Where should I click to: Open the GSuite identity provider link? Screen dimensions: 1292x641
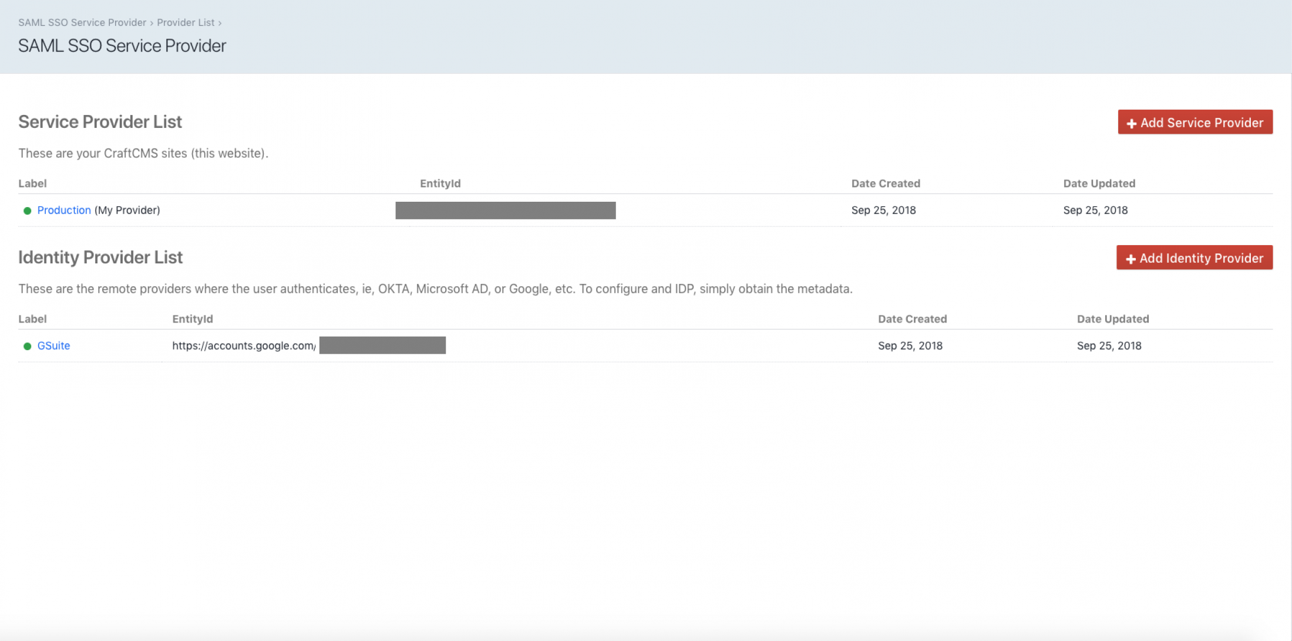(x=53, y=345)
